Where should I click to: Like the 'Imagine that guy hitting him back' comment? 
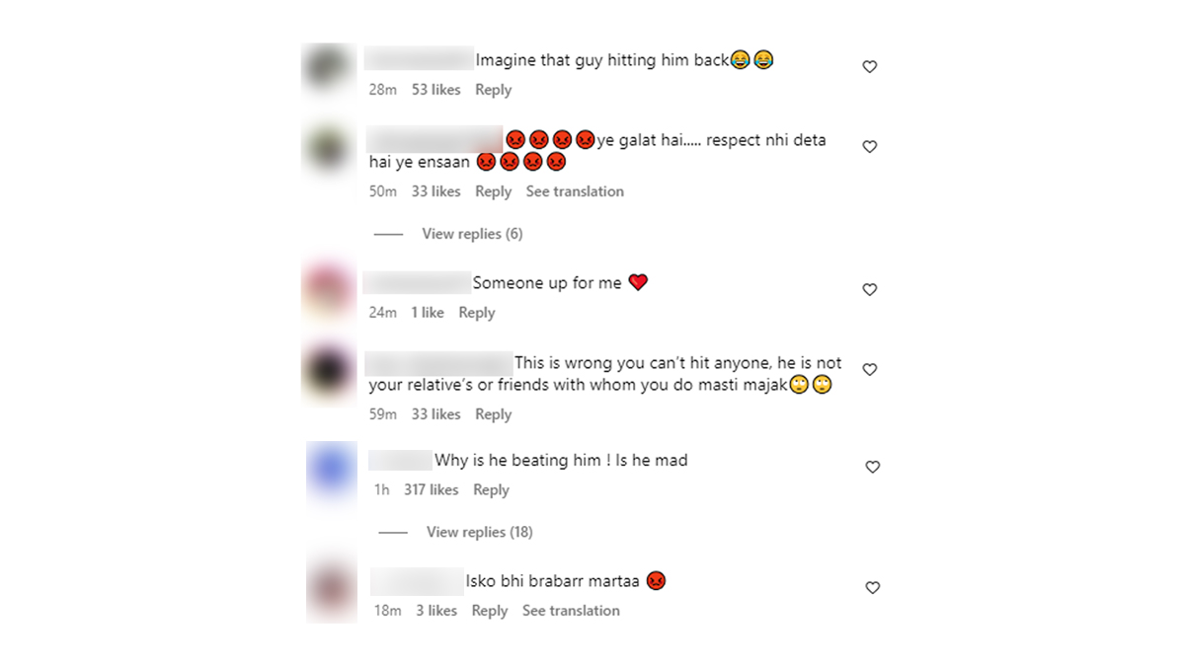[870, 67]
